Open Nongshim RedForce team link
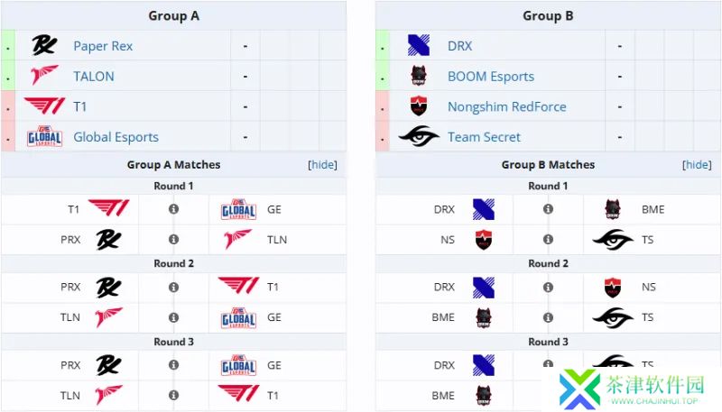 click(507, 106)
